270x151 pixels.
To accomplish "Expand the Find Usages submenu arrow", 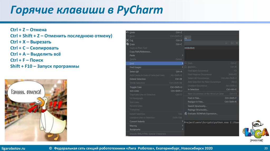I will [182, 67].
